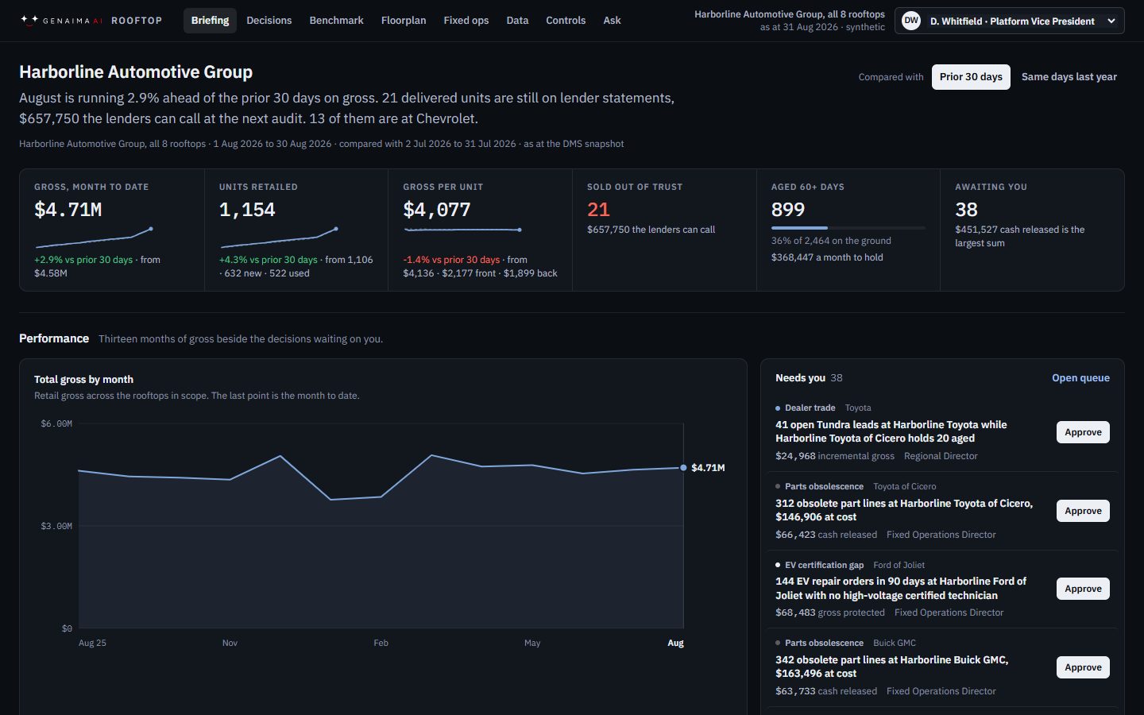Click the red 21 sold out of trust value
Image resolution: width=1144 pixels, height=715 pixels.
point(598,210)
